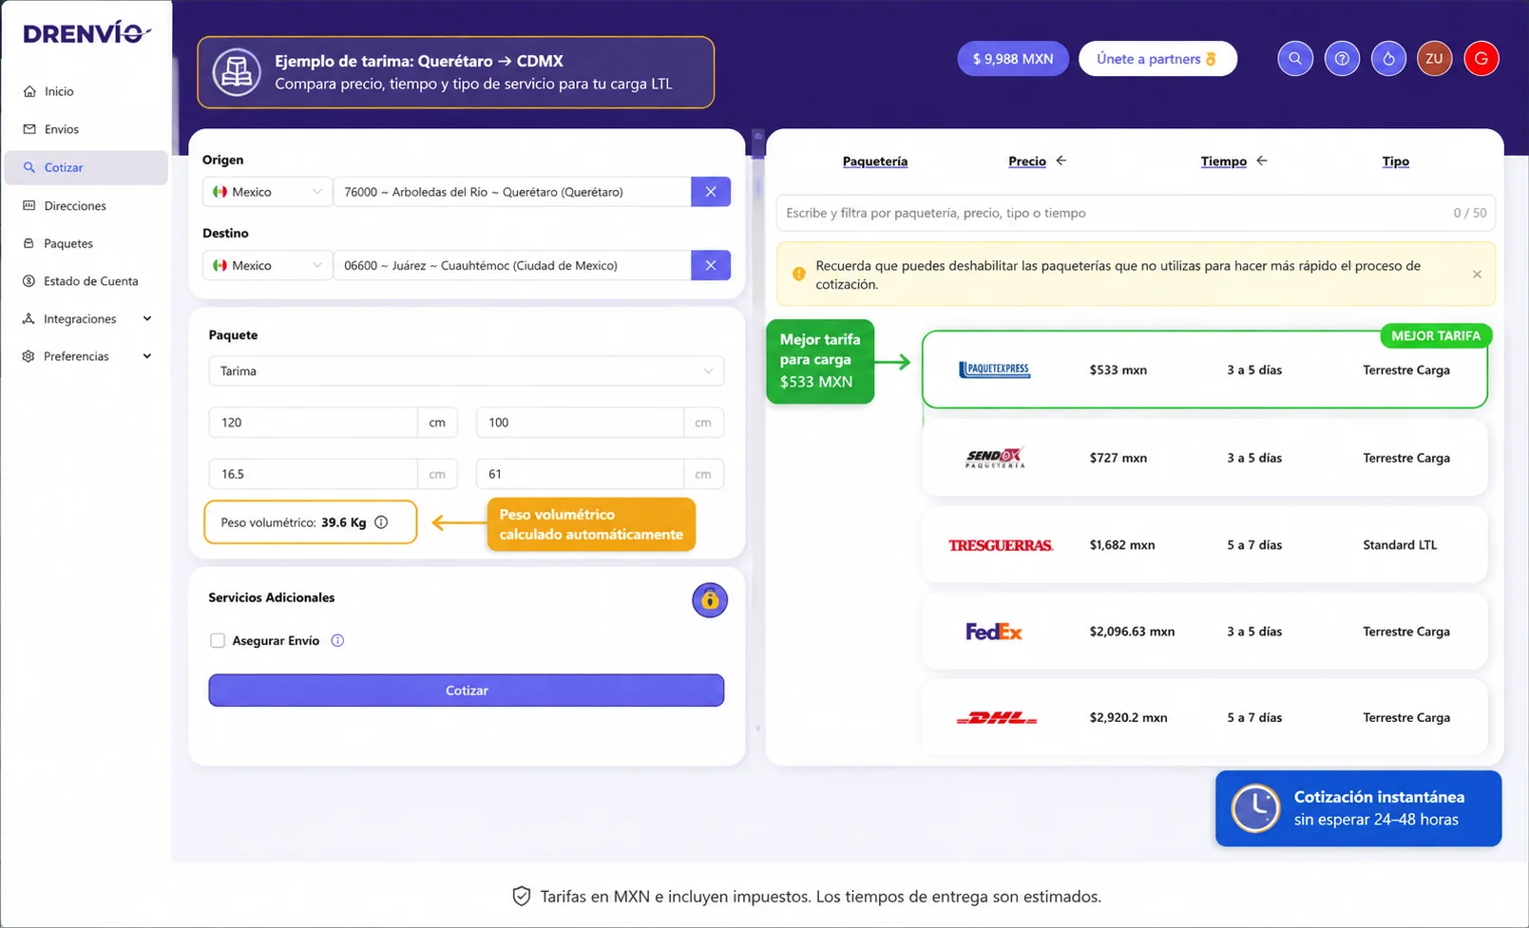Click the filter paqueterías search field
The image size is (1529, 928).
point(1136,213)
